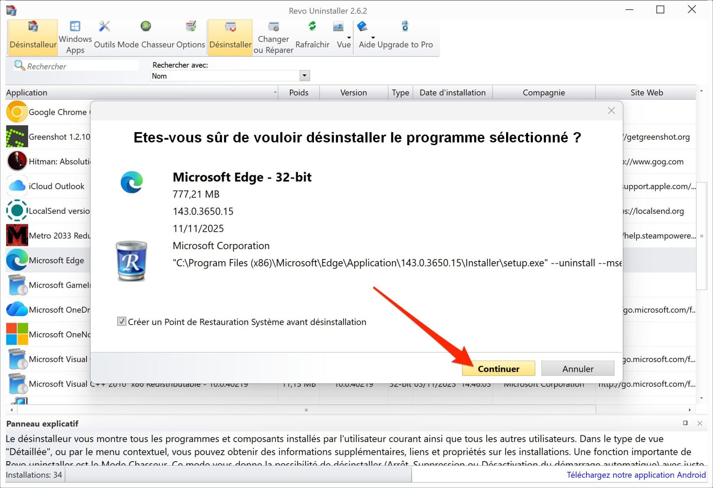Click the Outils wrench icon
The height and width of the screenshot is (488, 713).
pyautogui.click(x=104, y=26)
